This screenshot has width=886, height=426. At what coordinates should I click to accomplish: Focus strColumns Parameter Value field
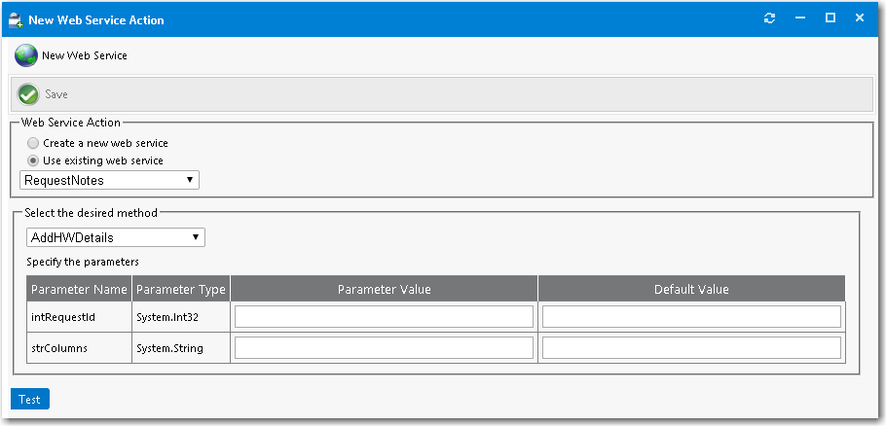[384, 348]
